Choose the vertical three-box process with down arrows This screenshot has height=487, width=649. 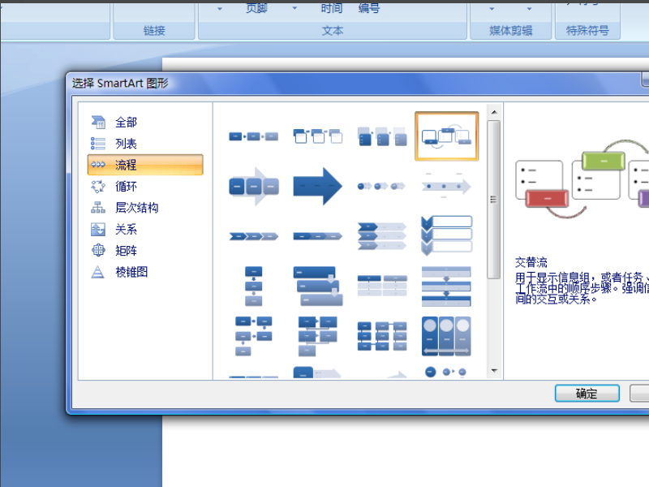(254, 287)
